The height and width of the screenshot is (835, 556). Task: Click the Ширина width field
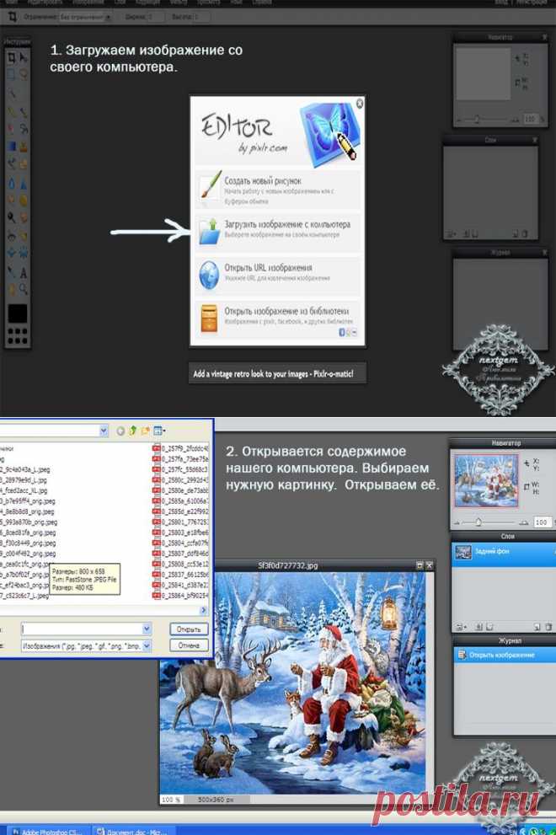(156, 17)
